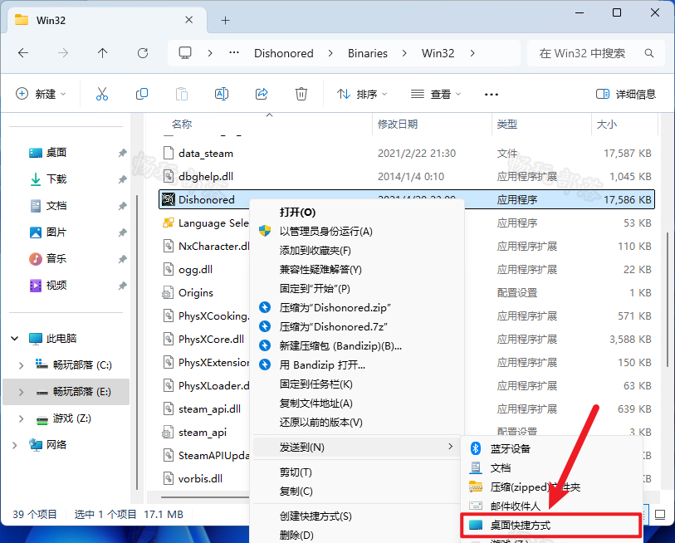Go up one folder level arrow

(x=102, y=53)
